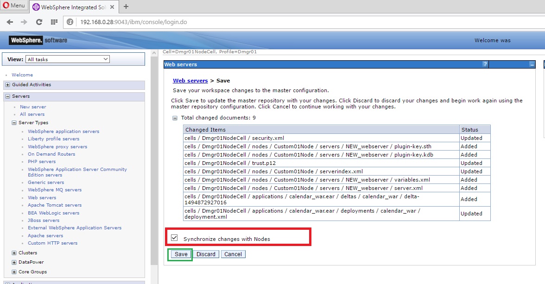This screenshot has height=284, width=545.
Task: Open speed dial via the grid icon
Action: 54,21
